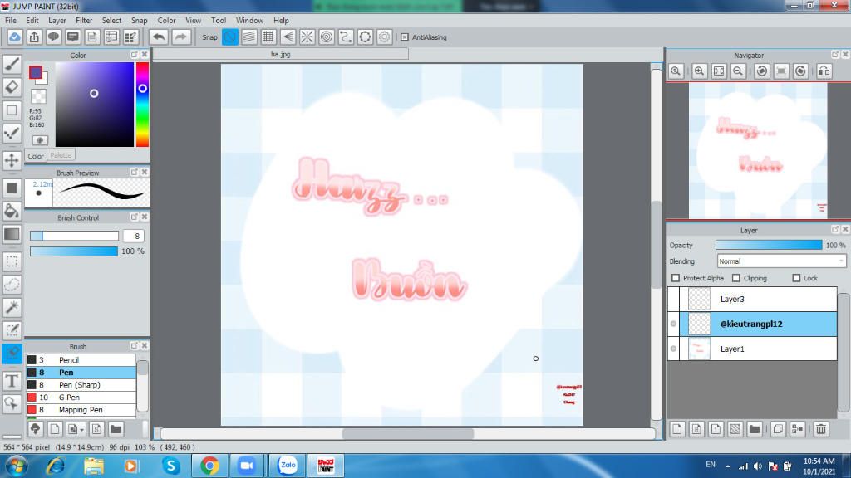Enable the Parallel snap guide

pos(249,37)
